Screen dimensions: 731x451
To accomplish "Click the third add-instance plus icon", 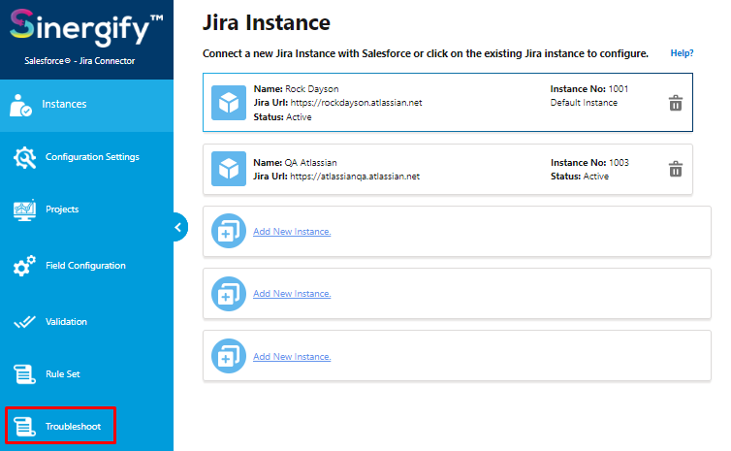I will point(229,356).
